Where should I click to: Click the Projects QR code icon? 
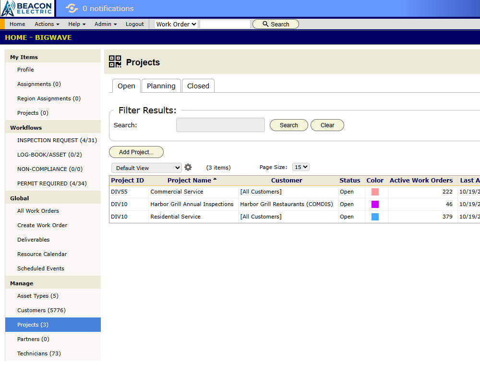(115, 61)
